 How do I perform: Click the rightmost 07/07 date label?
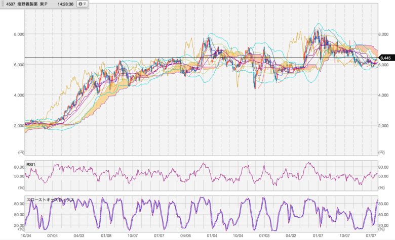(x=371, y=235)
